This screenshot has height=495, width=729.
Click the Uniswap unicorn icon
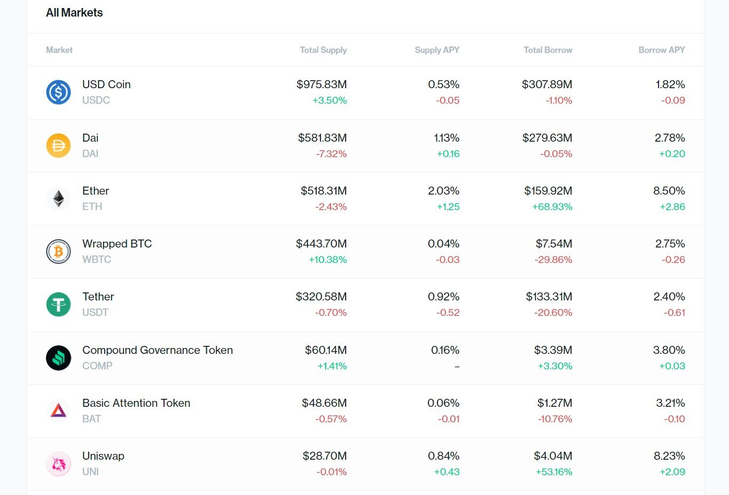(59, 464)
